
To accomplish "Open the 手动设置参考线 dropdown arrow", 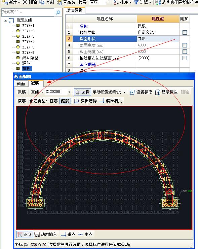I will (124, 92).
